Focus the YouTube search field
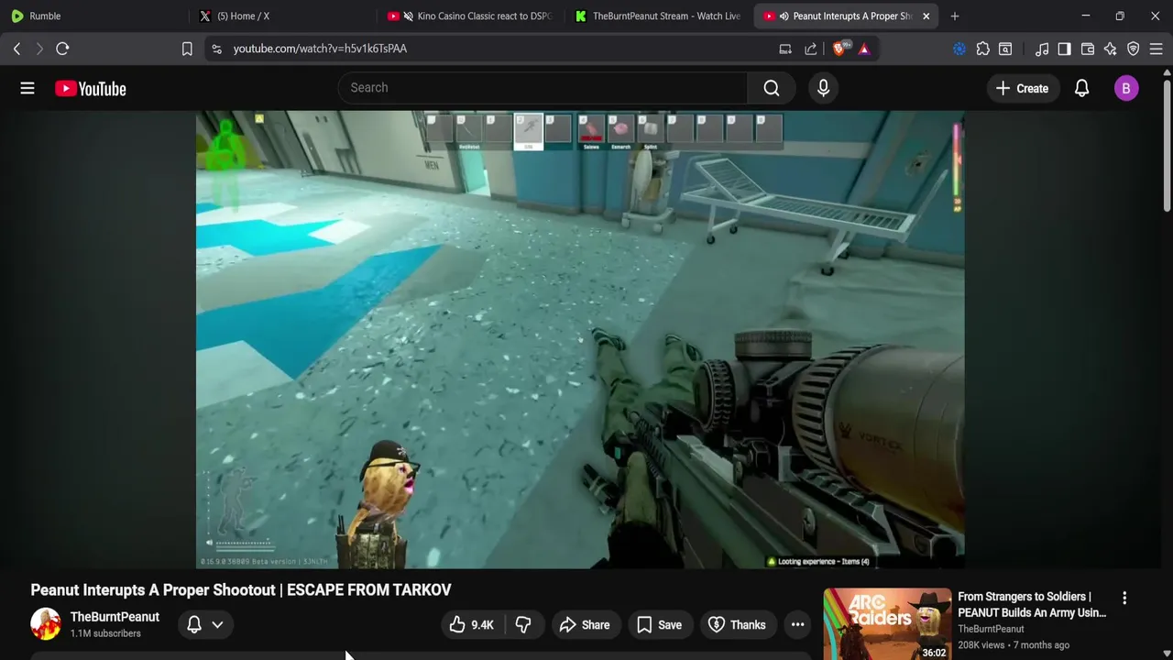This screenshot has height=660, width=1173. (x=543, y=88)
